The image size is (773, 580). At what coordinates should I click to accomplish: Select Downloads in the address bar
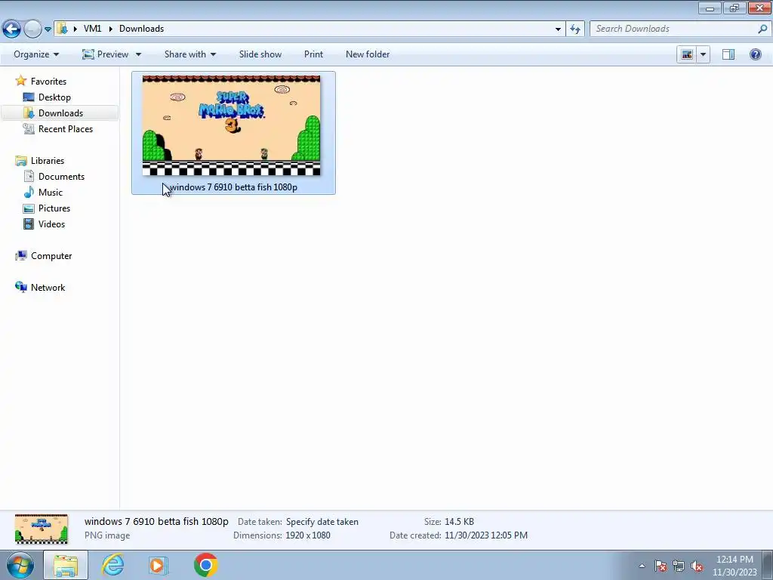tap(141, 29)
